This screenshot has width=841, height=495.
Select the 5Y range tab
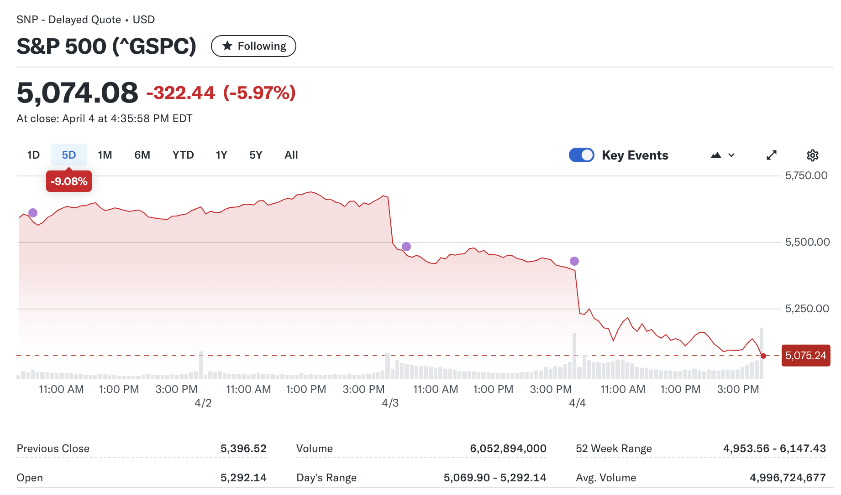[x=256, y=155]
